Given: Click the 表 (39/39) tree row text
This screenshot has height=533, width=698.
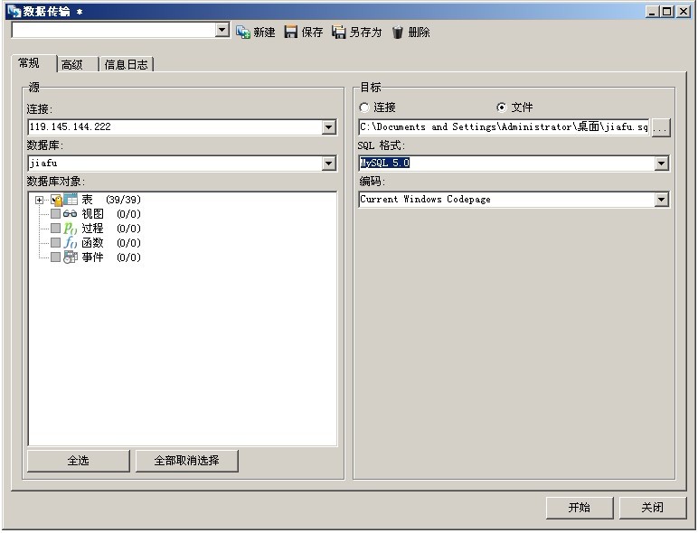Looking at the screenshot, I should click(x=111, y=200).
